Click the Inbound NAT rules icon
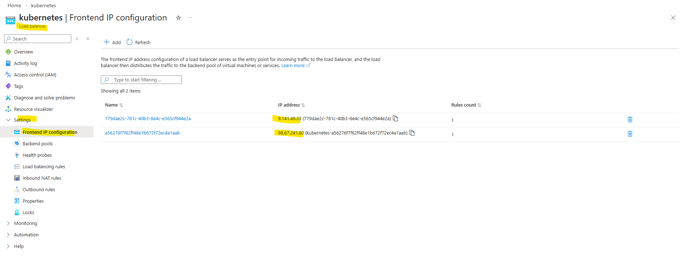 coord(17,178)
